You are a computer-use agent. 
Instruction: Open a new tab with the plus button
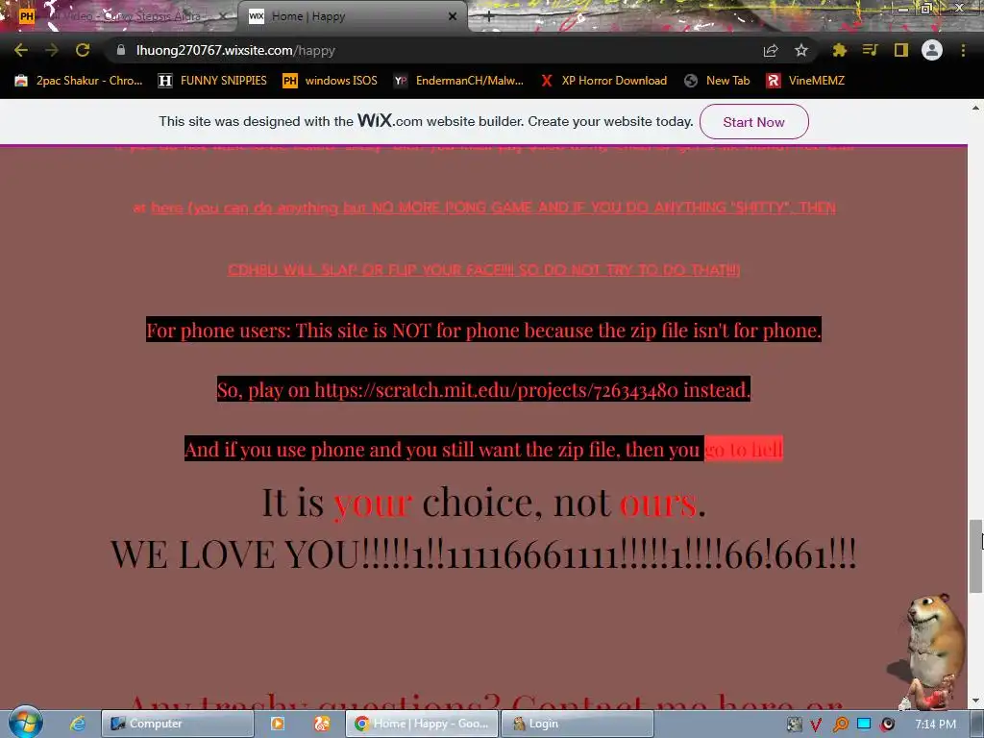pos(489,17)
